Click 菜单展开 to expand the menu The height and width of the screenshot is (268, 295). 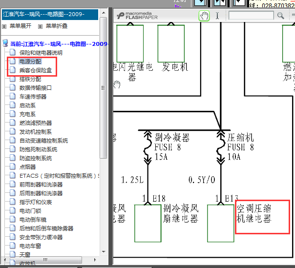click(x=21, y=26)
